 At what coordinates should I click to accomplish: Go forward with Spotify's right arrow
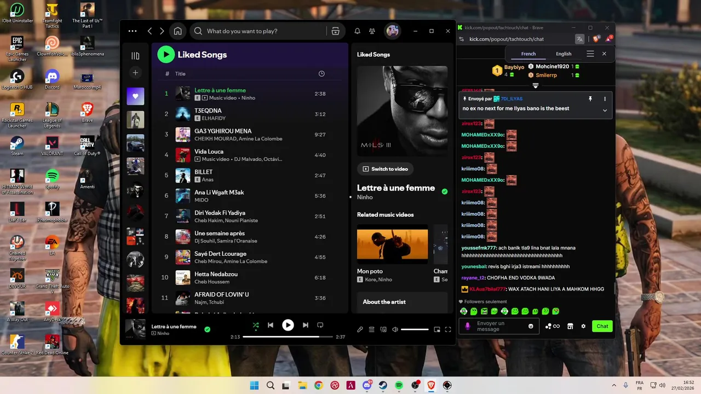162,31
